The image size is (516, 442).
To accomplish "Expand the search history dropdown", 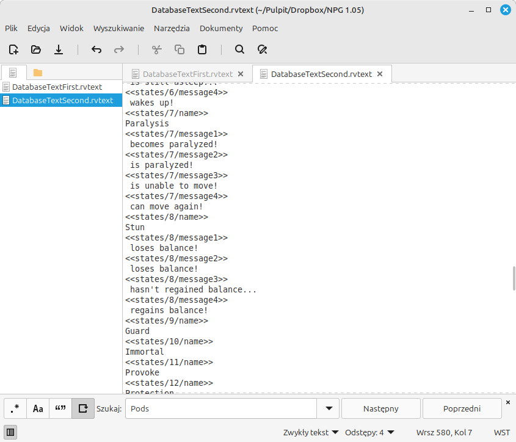I will pyautogui.click(x=329, y=408).
